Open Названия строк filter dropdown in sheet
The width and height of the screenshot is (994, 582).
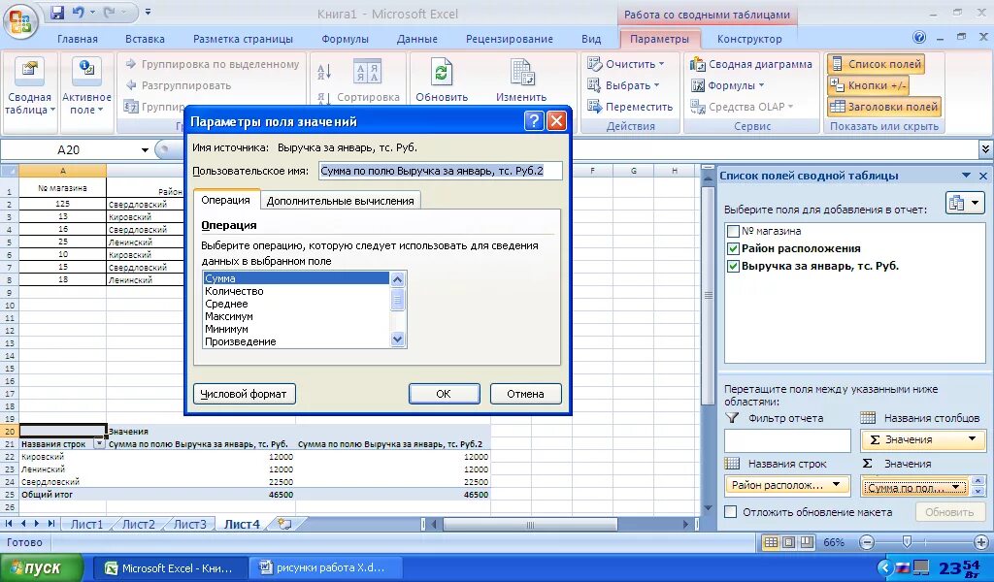point(100,444)
